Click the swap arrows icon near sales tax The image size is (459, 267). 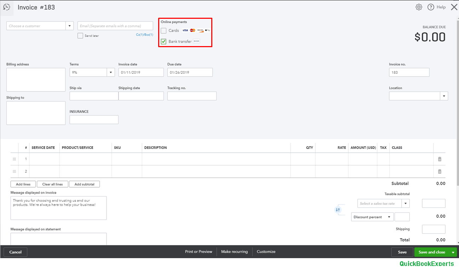[339, 210]
